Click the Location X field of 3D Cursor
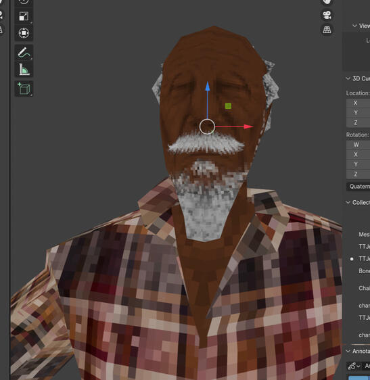This screenshot has width=370, height=380. click(x=358, y=103)
